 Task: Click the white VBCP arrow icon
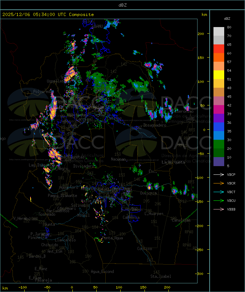(219, 175)
